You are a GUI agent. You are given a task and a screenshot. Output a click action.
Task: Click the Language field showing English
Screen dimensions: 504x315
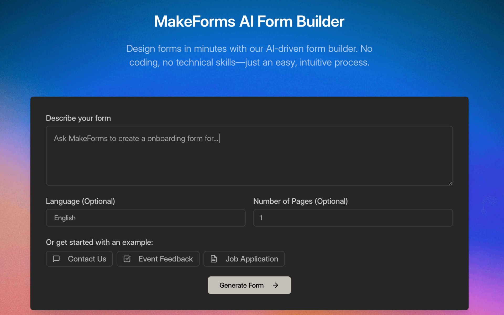pos(145,218)
